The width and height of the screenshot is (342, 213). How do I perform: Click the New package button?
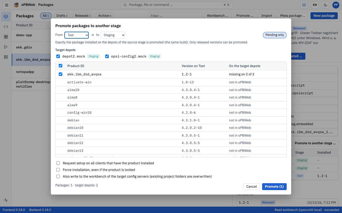[324, 16]
